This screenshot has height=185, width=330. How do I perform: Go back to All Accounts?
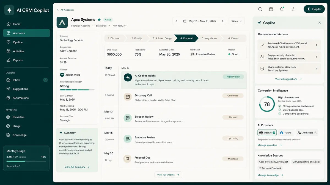(x=65, y=10)
